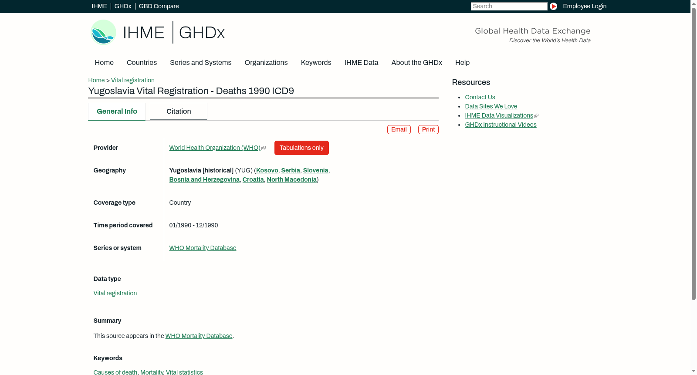Click scrollbar down arrow
The image size is (697, 375).
tap(694, 372)
